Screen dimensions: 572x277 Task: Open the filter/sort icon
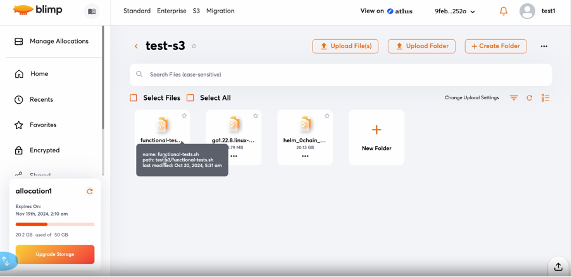(x=514, y=98)
